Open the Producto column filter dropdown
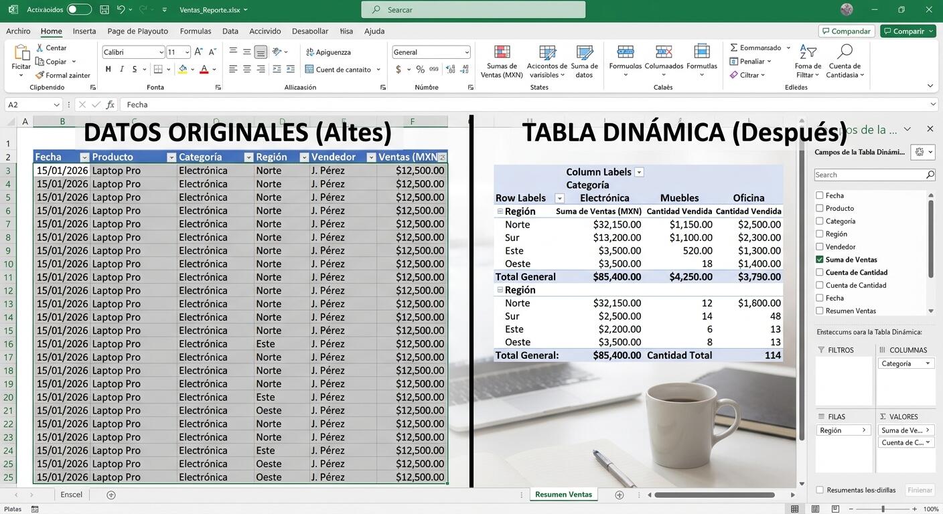Screen dimensions: 943x514 tap(171, 157)
